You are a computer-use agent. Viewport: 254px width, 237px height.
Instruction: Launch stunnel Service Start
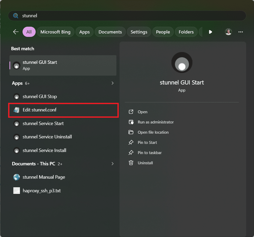(x=43, y=123)
